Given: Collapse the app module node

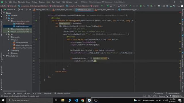Looking at the screenshot, I should point(4,13).
